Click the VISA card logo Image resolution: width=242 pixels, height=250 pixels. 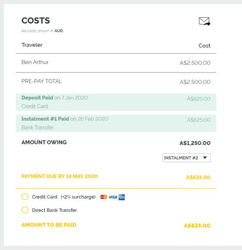[x=113, y=197]
